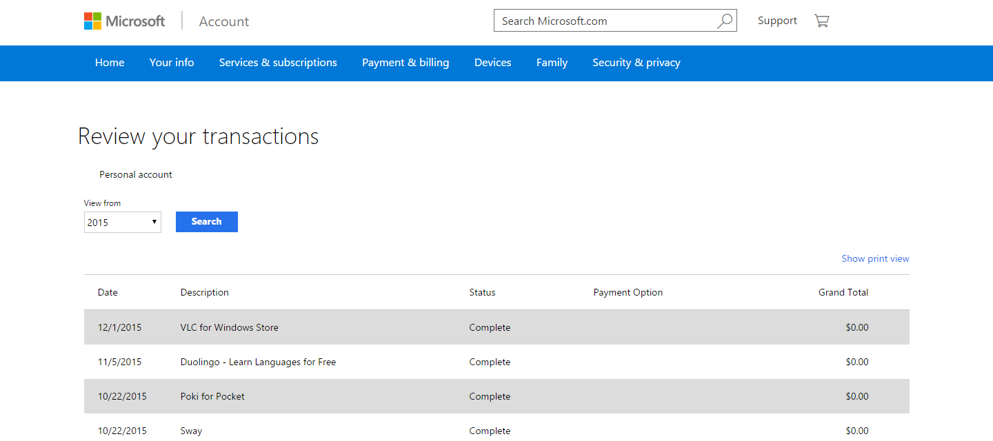
Task: Open Show print view link
Action: [875, 259]
